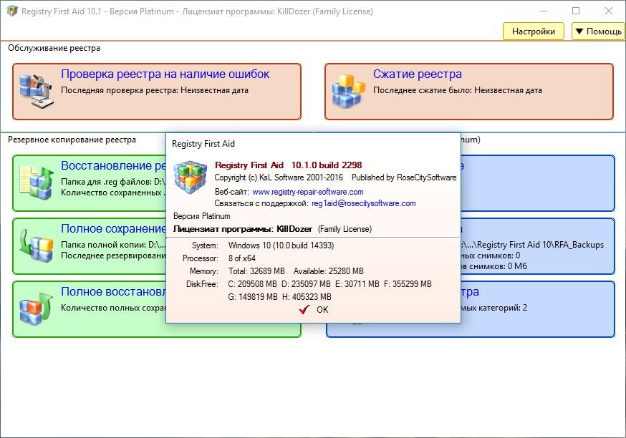This screenshot has width=626, height=438.
Task: Click the registry restore .reg files icon
Action: 37,183
